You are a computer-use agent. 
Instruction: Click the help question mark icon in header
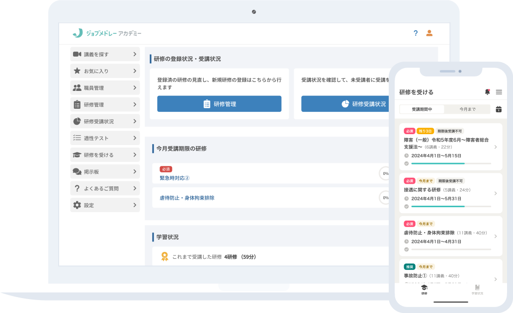(416, 33)
